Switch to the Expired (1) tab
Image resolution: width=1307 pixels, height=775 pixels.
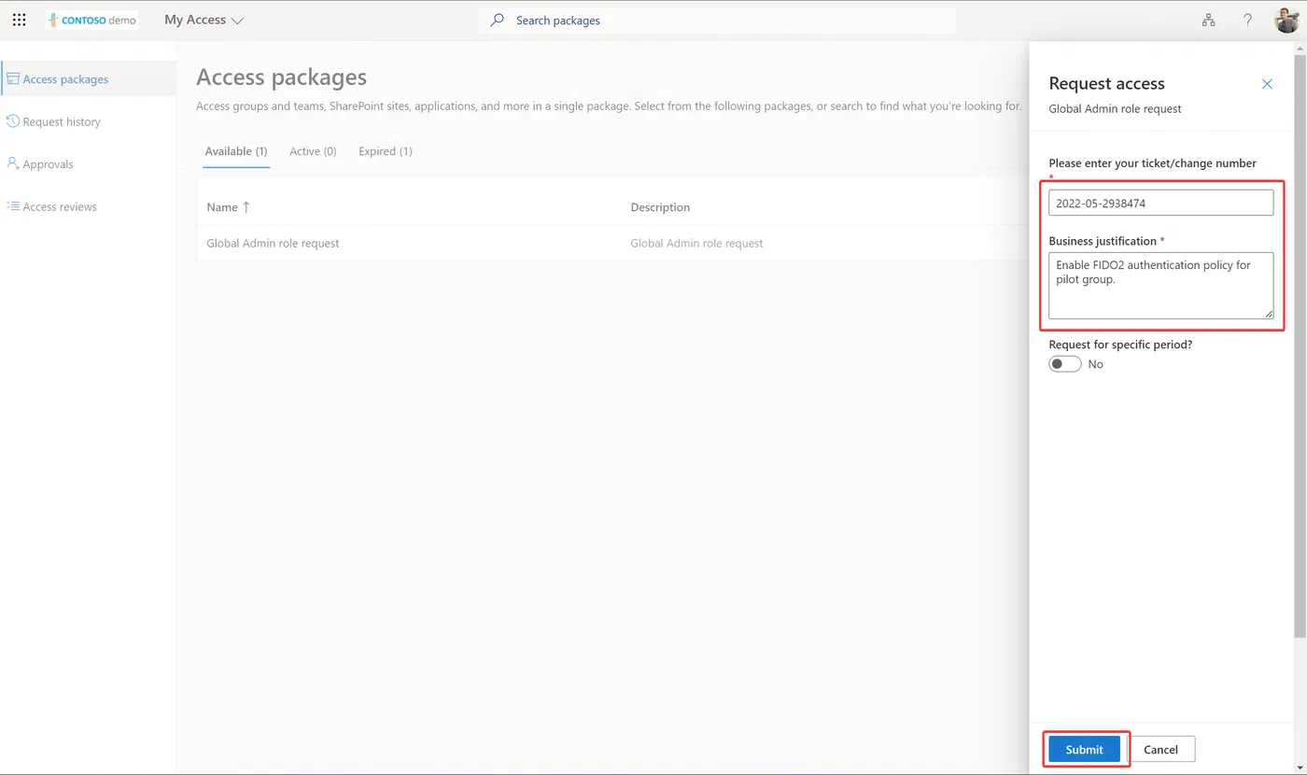click(386, 151)
